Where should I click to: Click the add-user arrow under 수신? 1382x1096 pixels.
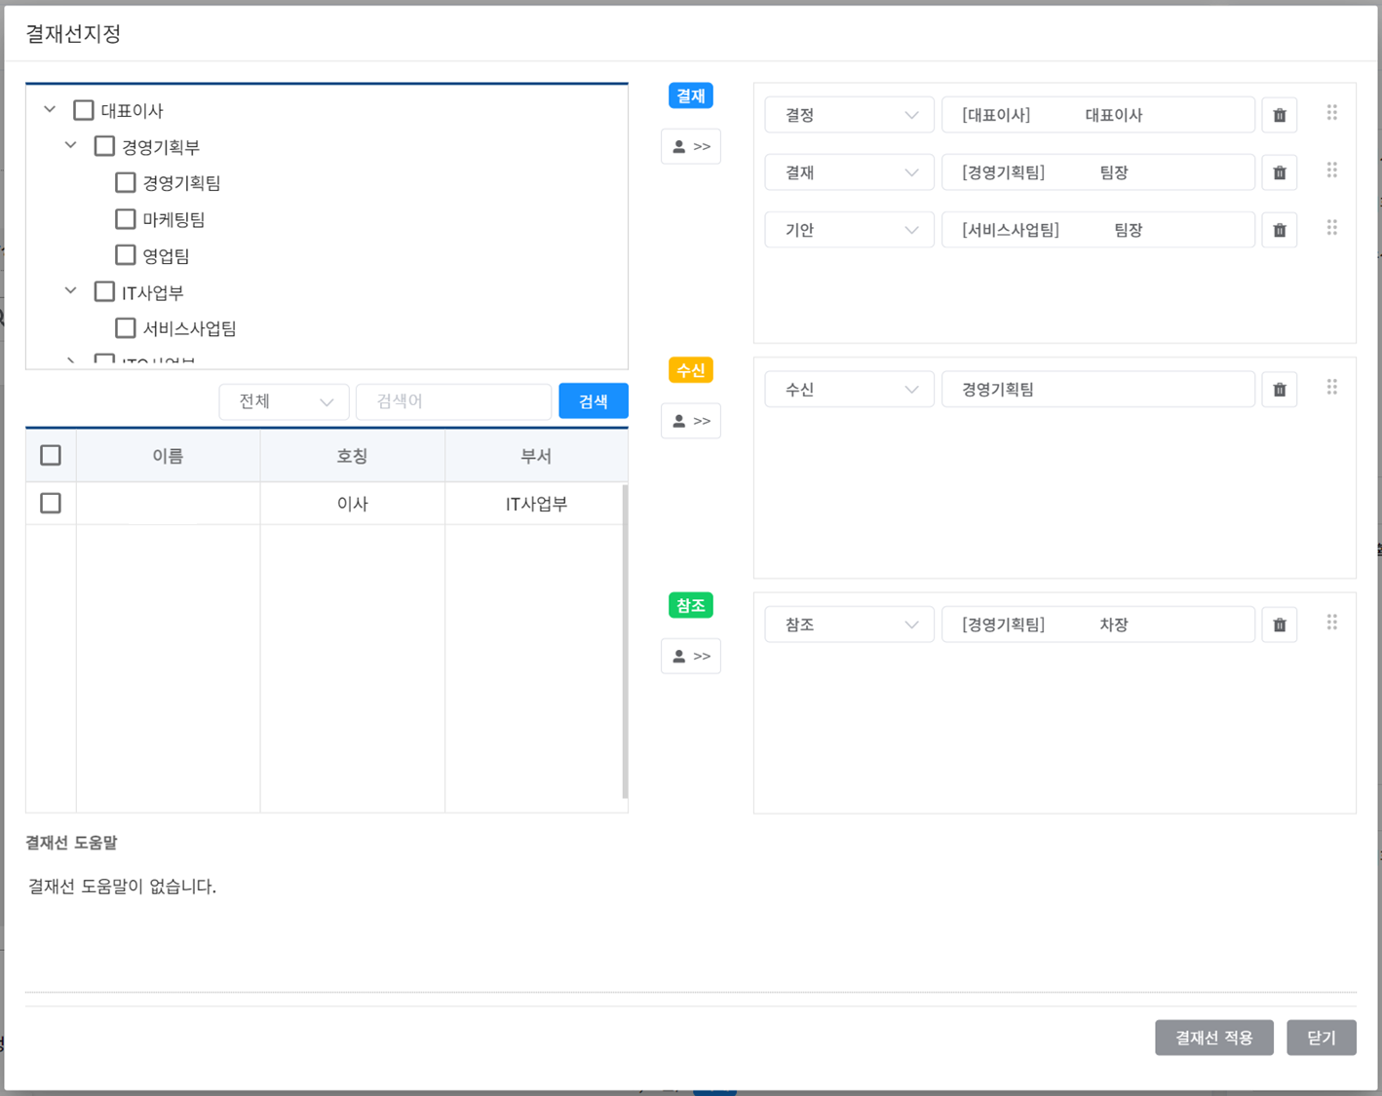(690, 421)
